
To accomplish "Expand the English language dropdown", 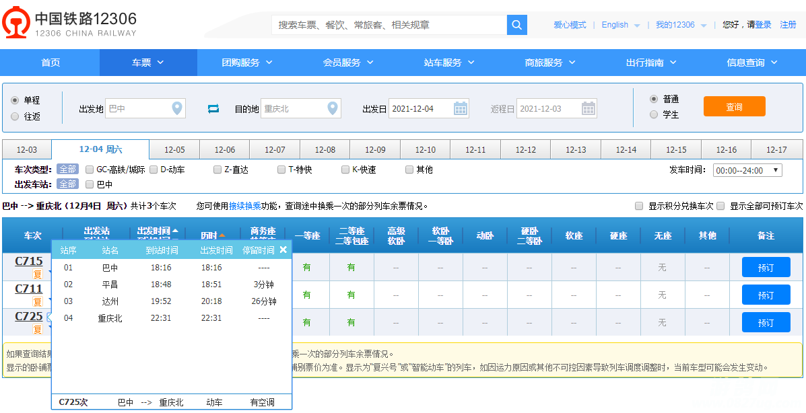I will click(x=620, y=25).
